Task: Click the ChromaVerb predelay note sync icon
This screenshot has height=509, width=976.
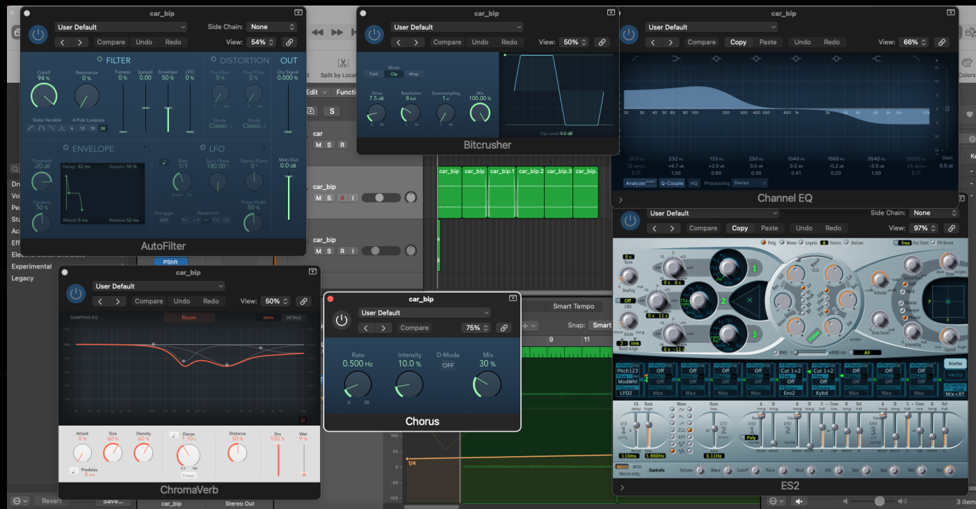Action: tap(72, 471)
